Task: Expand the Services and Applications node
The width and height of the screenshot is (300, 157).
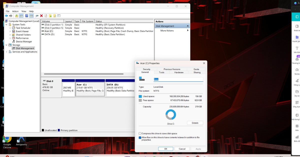Action: pyautogui.click(x=6, y=52)
